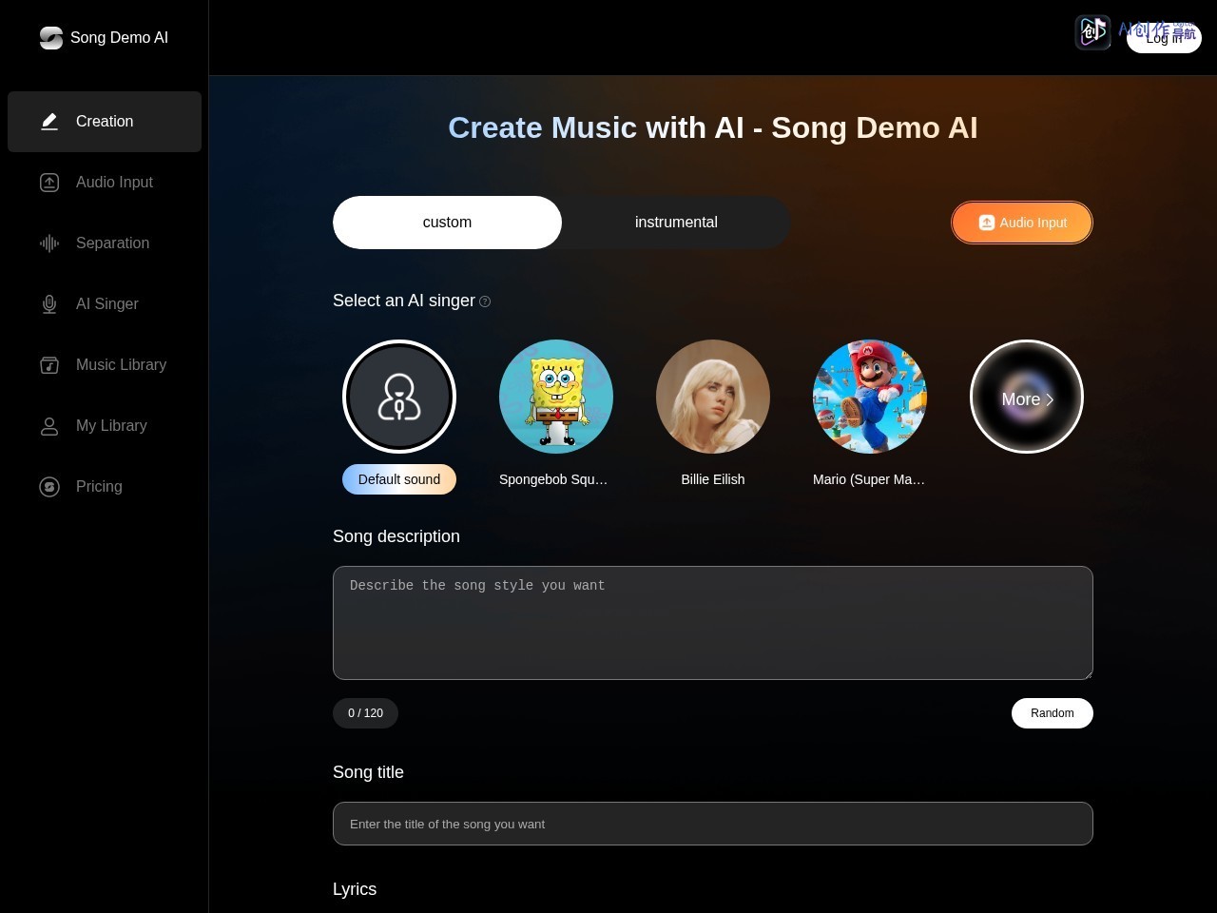Viewport: 1217px width, 913px height.
Task: Switch to custom mode
Action: click(x=447, y=223)
